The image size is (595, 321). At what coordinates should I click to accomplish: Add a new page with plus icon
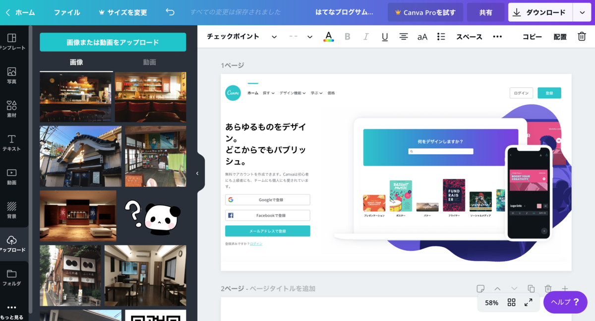click(x=565, y=288)
